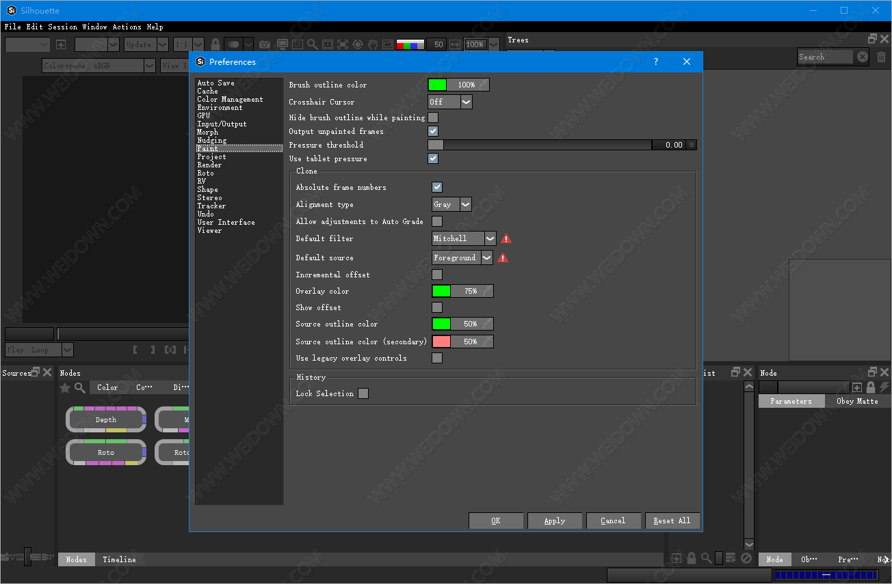Select the Obey Matte tab
This screenshot has height=584, width=892.
click(857, 401)
